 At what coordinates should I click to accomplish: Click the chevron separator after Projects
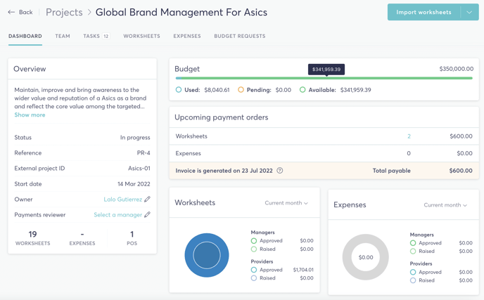(89, 13)
